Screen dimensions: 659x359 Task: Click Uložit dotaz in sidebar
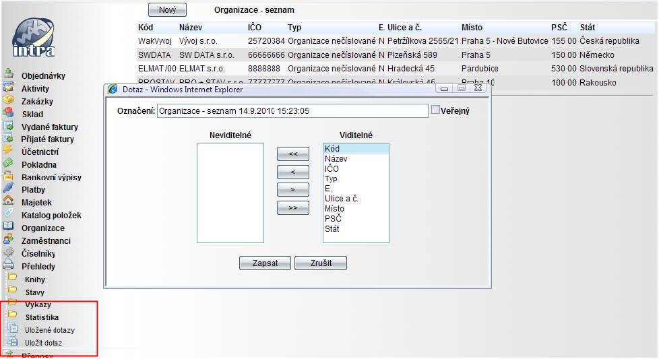(43, 343)
